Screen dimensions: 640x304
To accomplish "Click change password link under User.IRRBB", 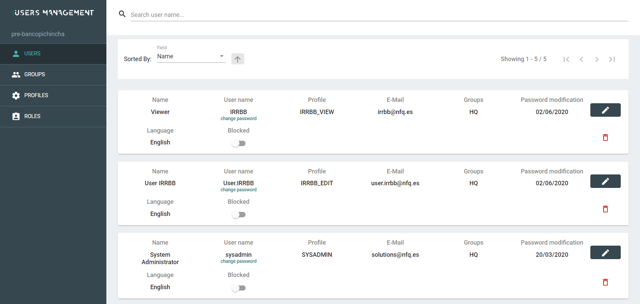I will point(238,190).
